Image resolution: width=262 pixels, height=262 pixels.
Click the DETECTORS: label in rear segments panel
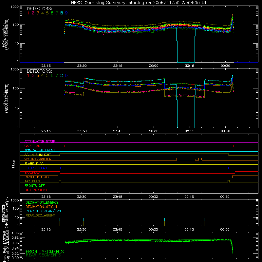click(x=39, y=71)
